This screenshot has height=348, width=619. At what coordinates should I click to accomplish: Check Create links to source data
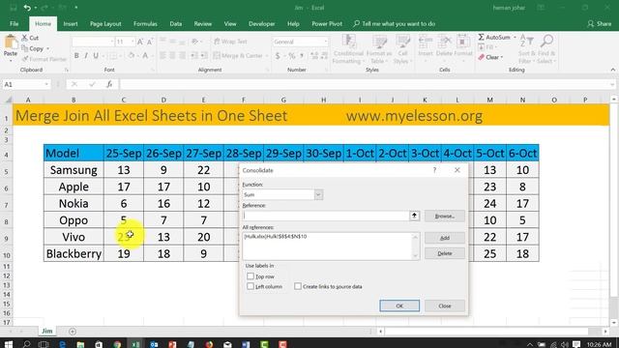pos(298,286)
